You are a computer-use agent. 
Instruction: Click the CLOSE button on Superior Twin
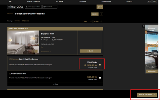(90, 51)
